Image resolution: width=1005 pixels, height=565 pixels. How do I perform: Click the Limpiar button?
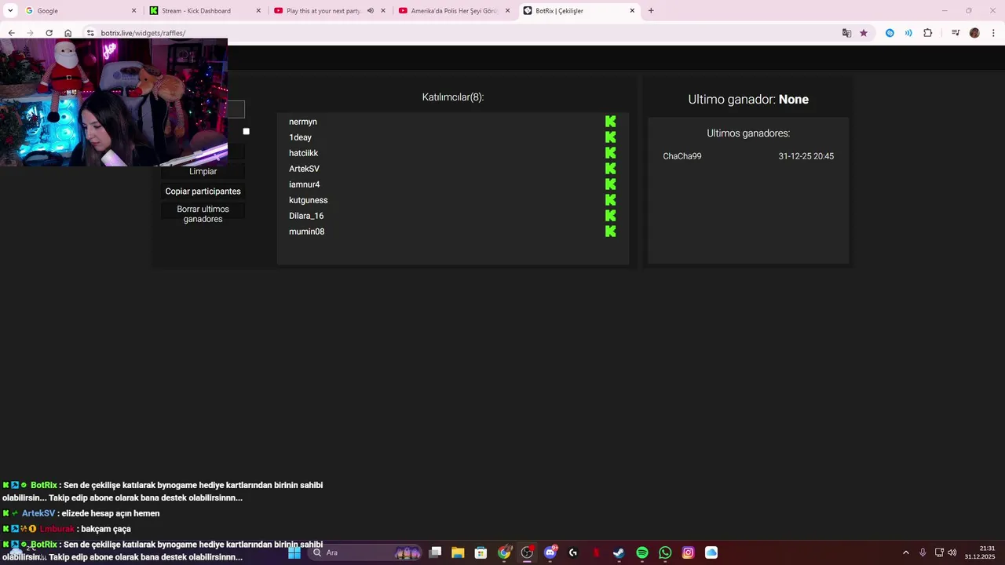(x=203, y=171)
